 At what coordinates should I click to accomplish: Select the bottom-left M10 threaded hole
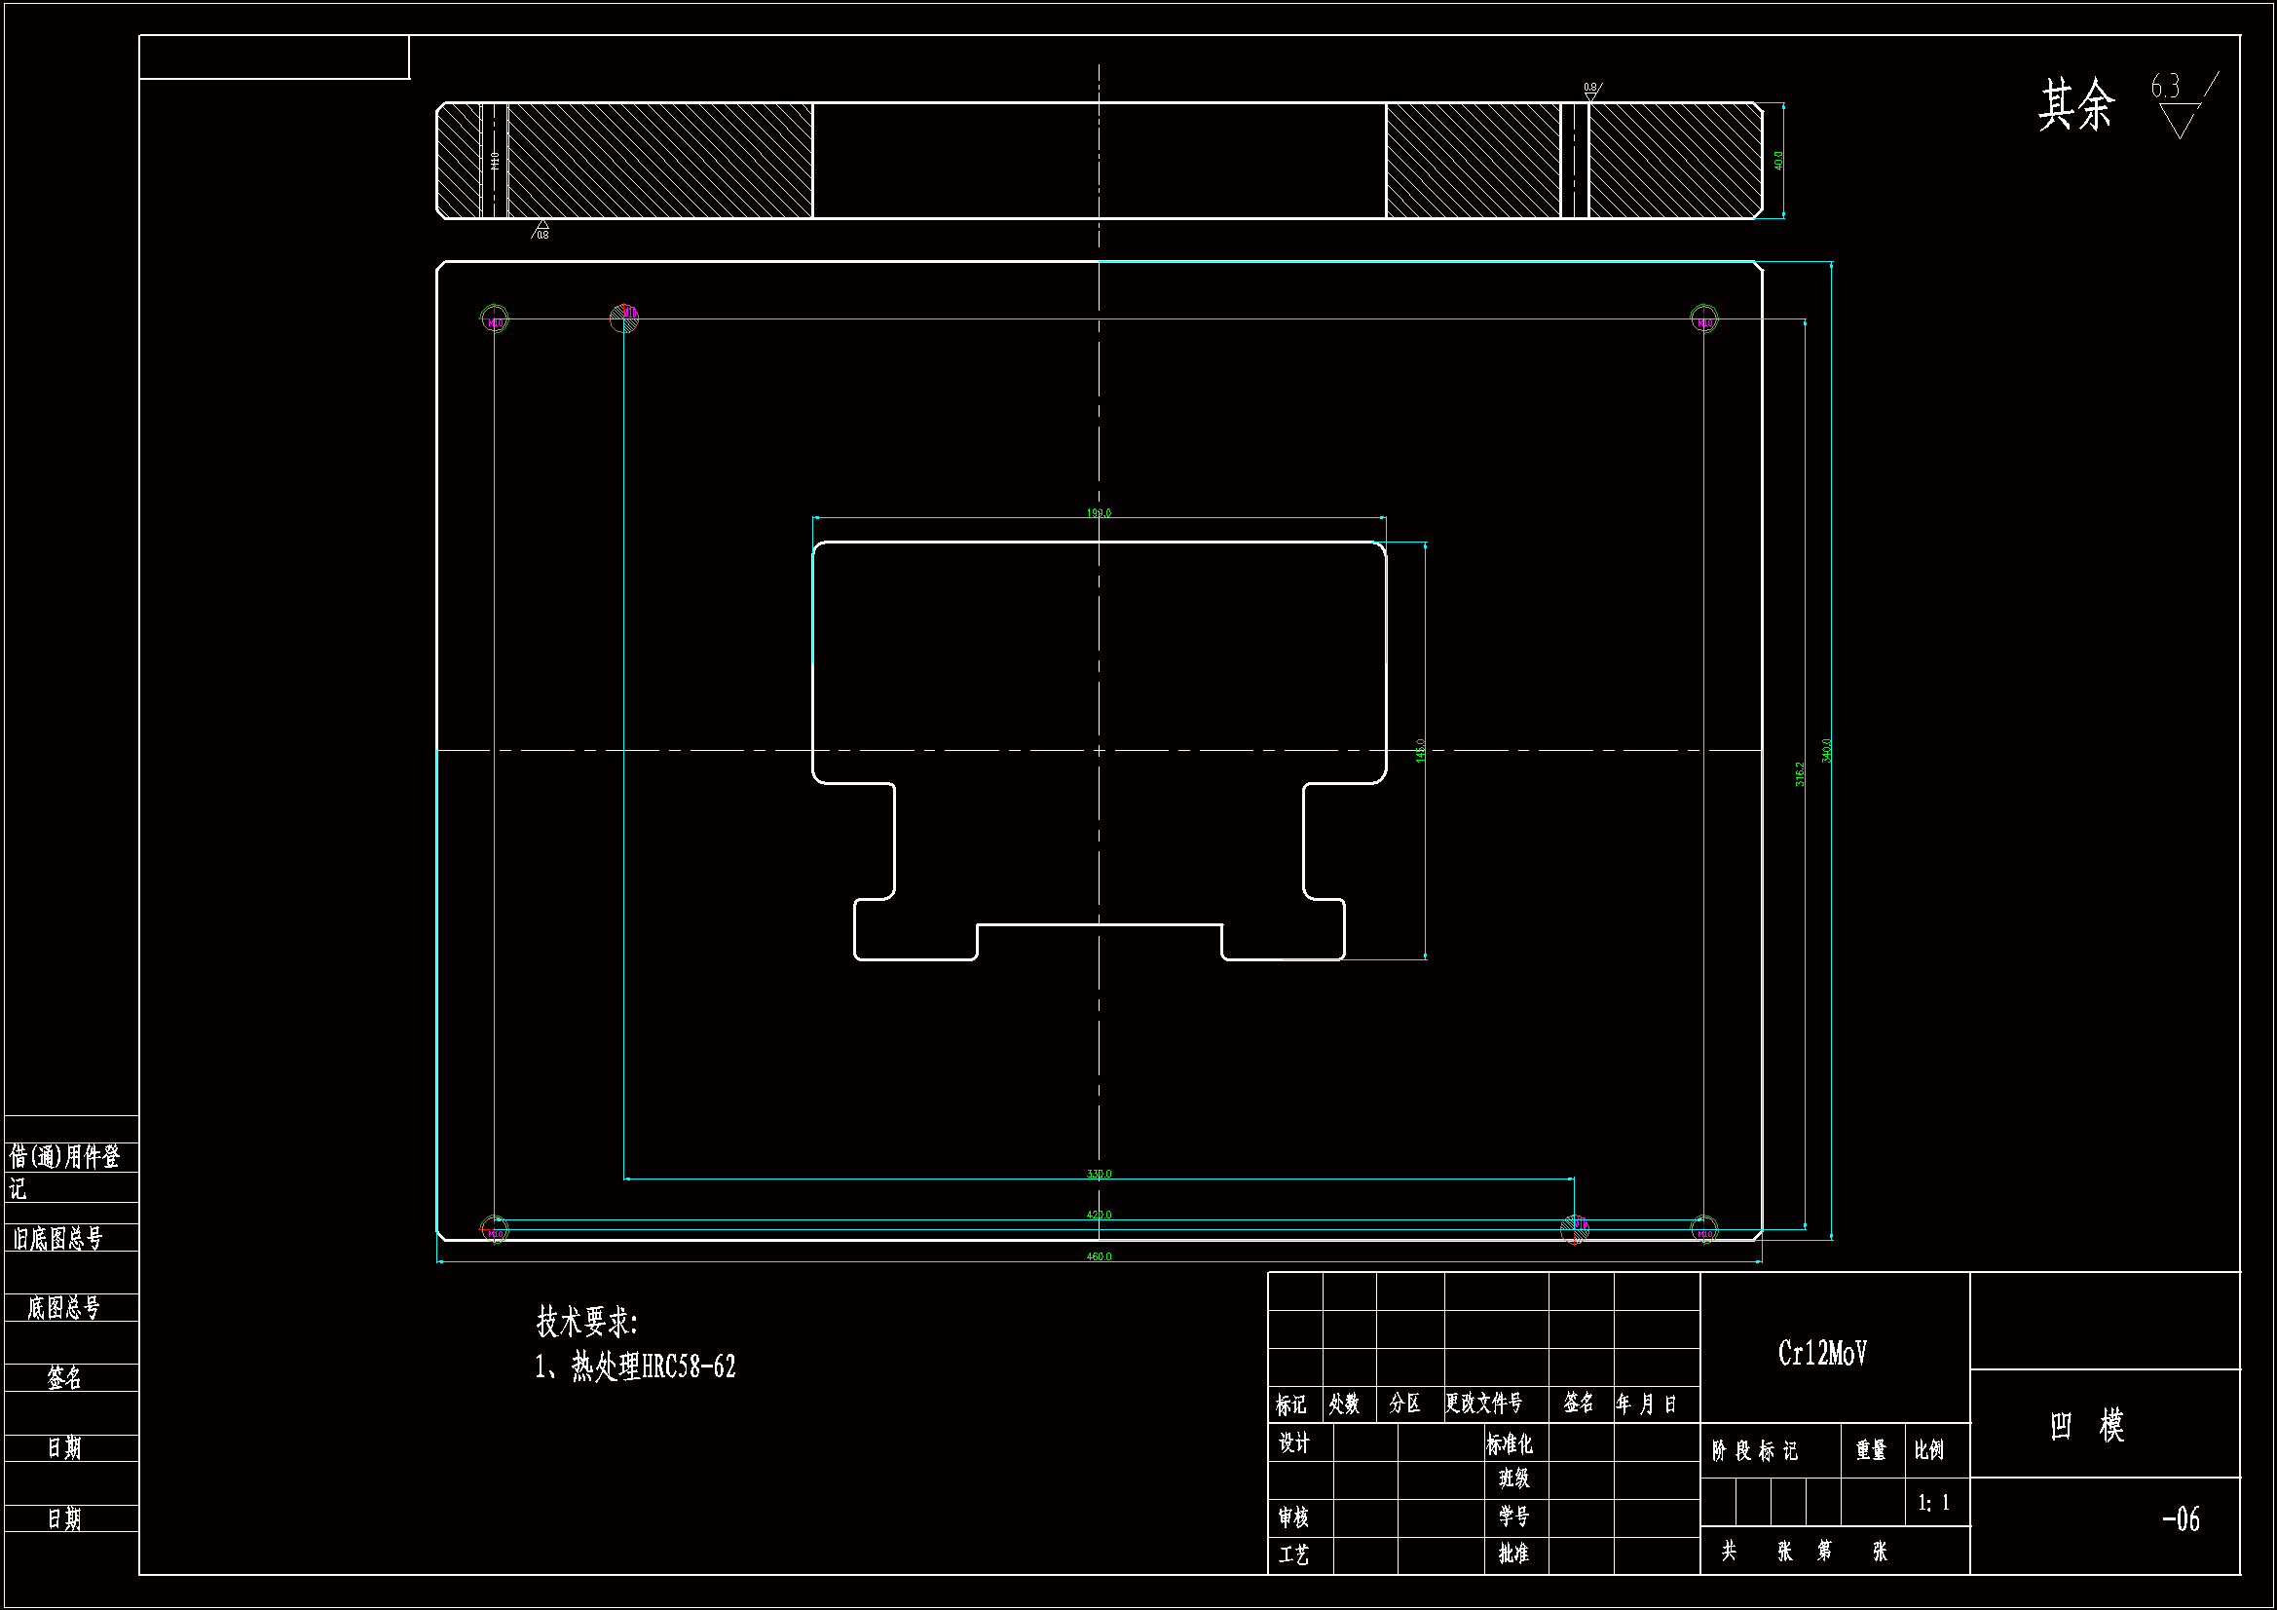494,1230
